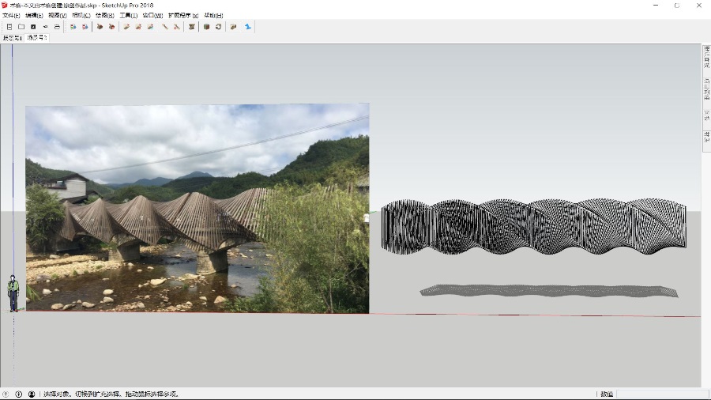This screenshot has height=400, width=711.
Task: Open the 文件 (File) menu
Action: tap(11, 16)
